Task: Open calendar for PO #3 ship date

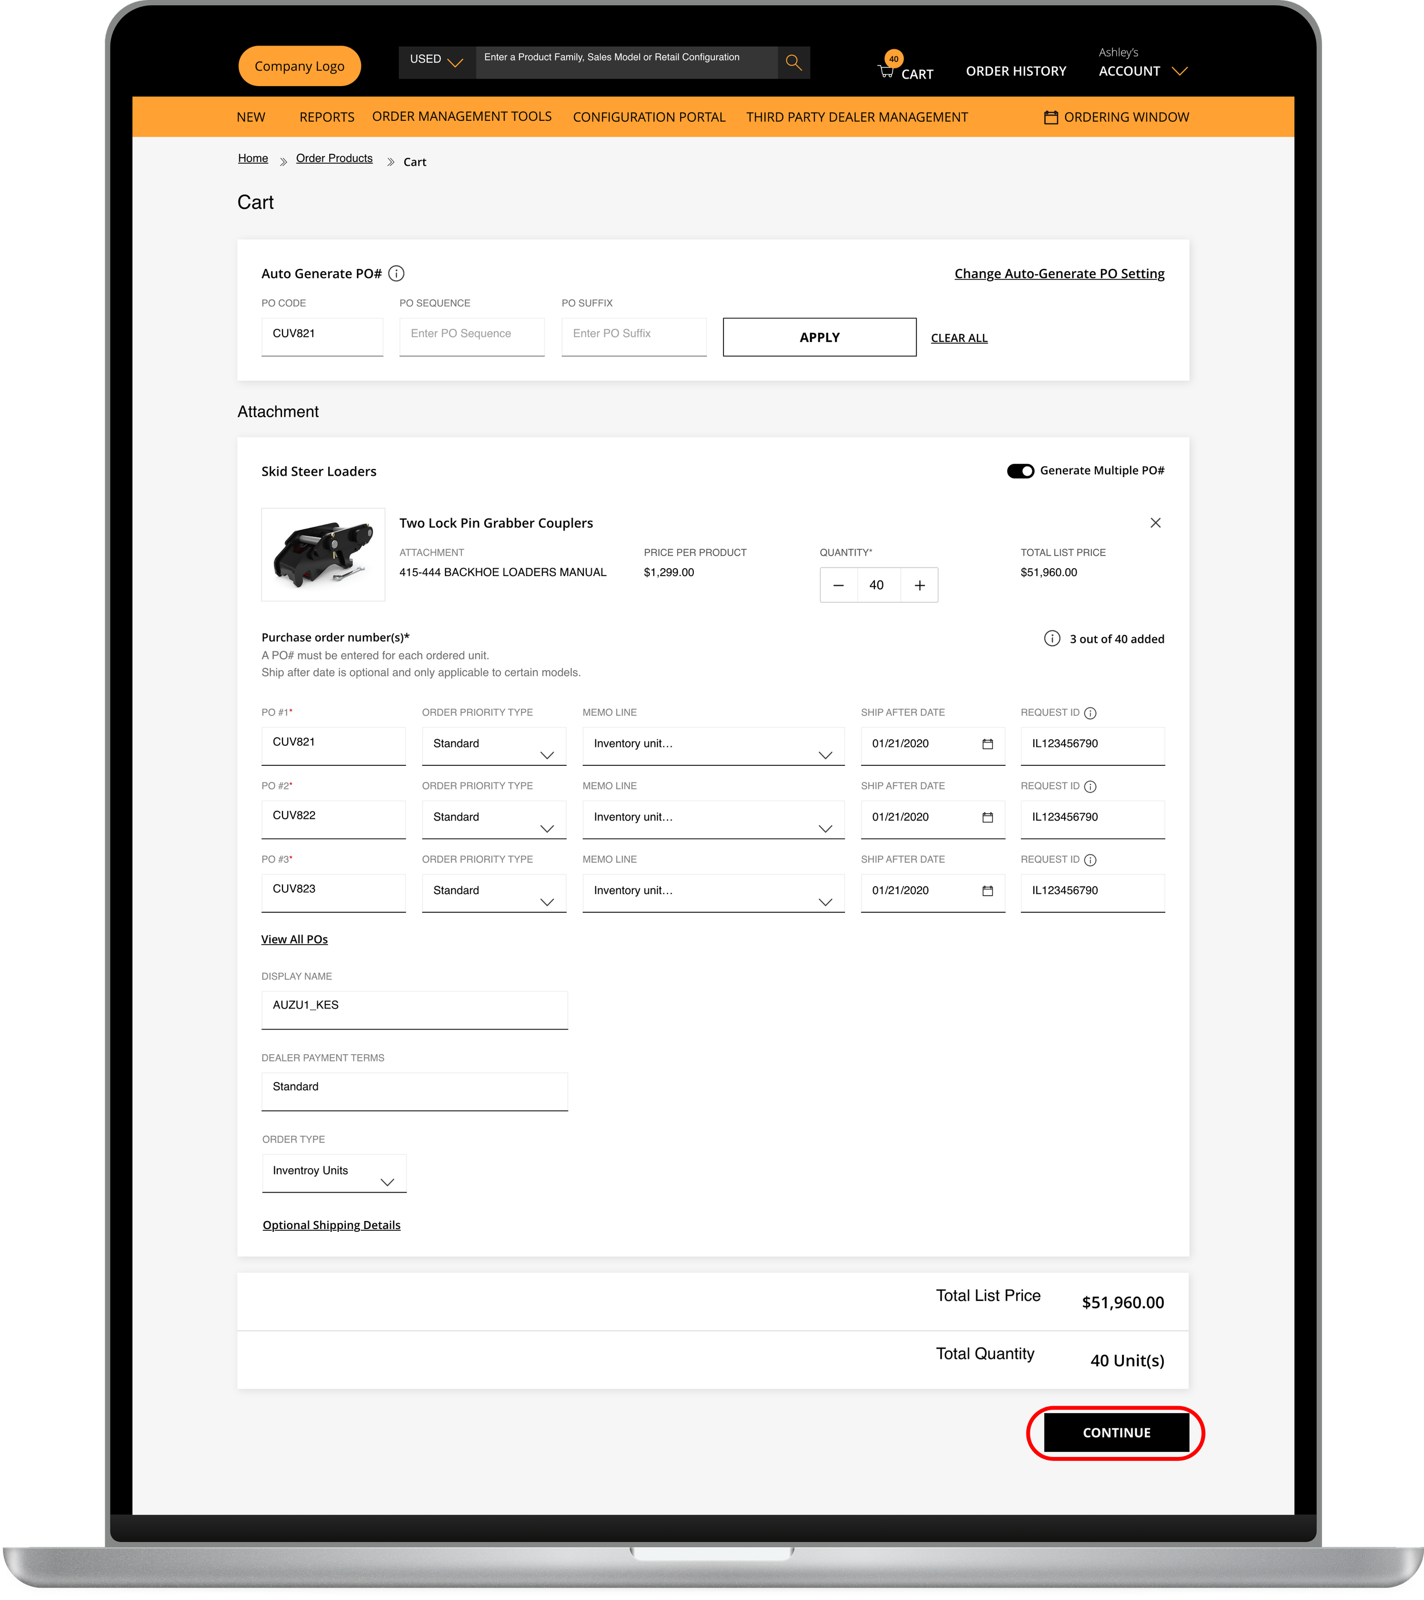Action: coord(988,891)
